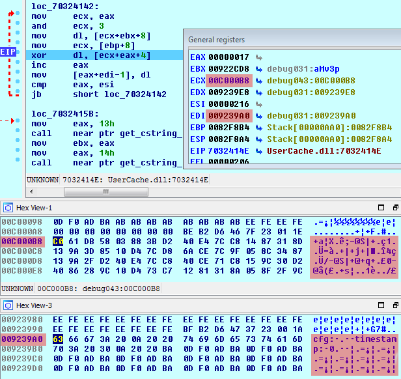This screenshot has height=379, width=401.
Task: Toggle breakpoint dot at 'jb short loc_70324142' line
Action: pyautogui.click(x=18, y=91)
